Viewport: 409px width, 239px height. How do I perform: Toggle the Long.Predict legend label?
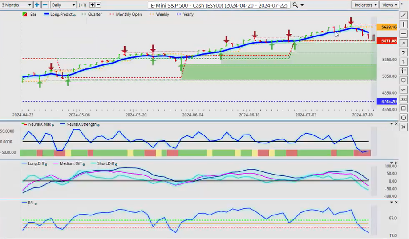pyautogui.click(x=61, y=14)
